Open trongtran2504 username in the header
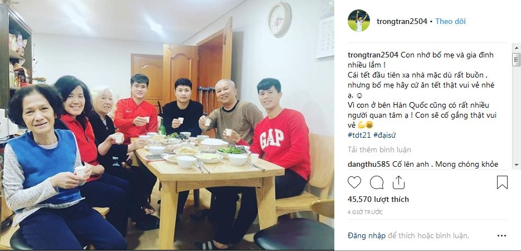Screen dimensions: 521x251 (x=402, y=21)
